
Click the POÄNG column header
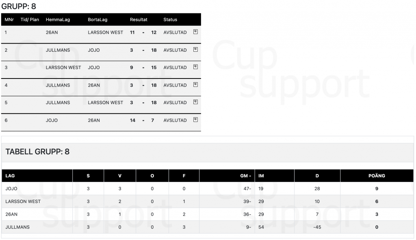[x=377, y=176]
